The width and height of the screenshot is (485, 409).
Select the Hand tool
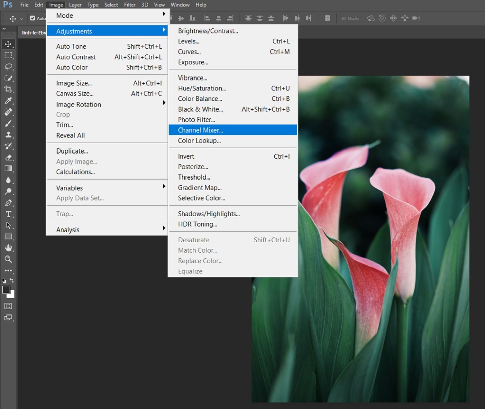pos(8,248)
